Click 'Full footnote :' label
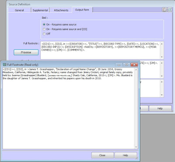Viewport: 175px width, 162px height. click(x=31, y=43)
